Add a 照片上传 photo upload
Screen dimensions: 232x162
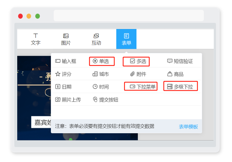tap(68, 99)
